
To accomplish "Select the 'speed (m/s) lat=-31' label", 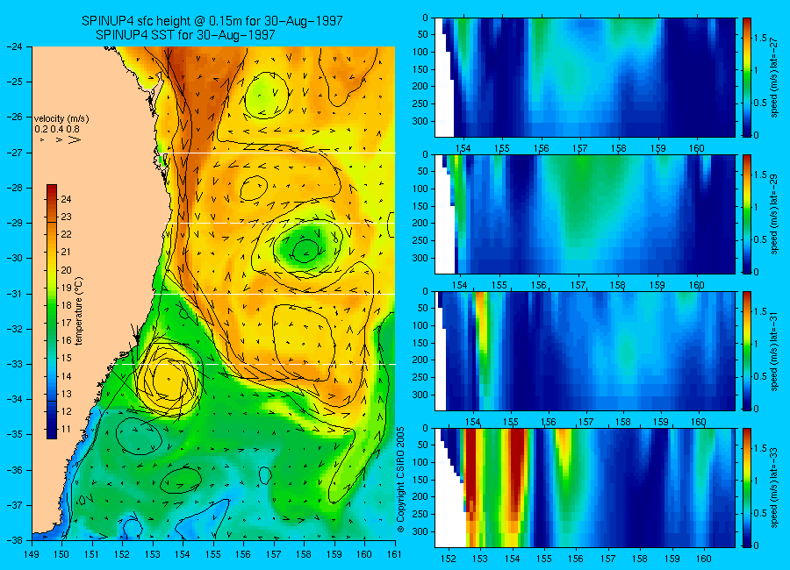I will pos(774,351).
